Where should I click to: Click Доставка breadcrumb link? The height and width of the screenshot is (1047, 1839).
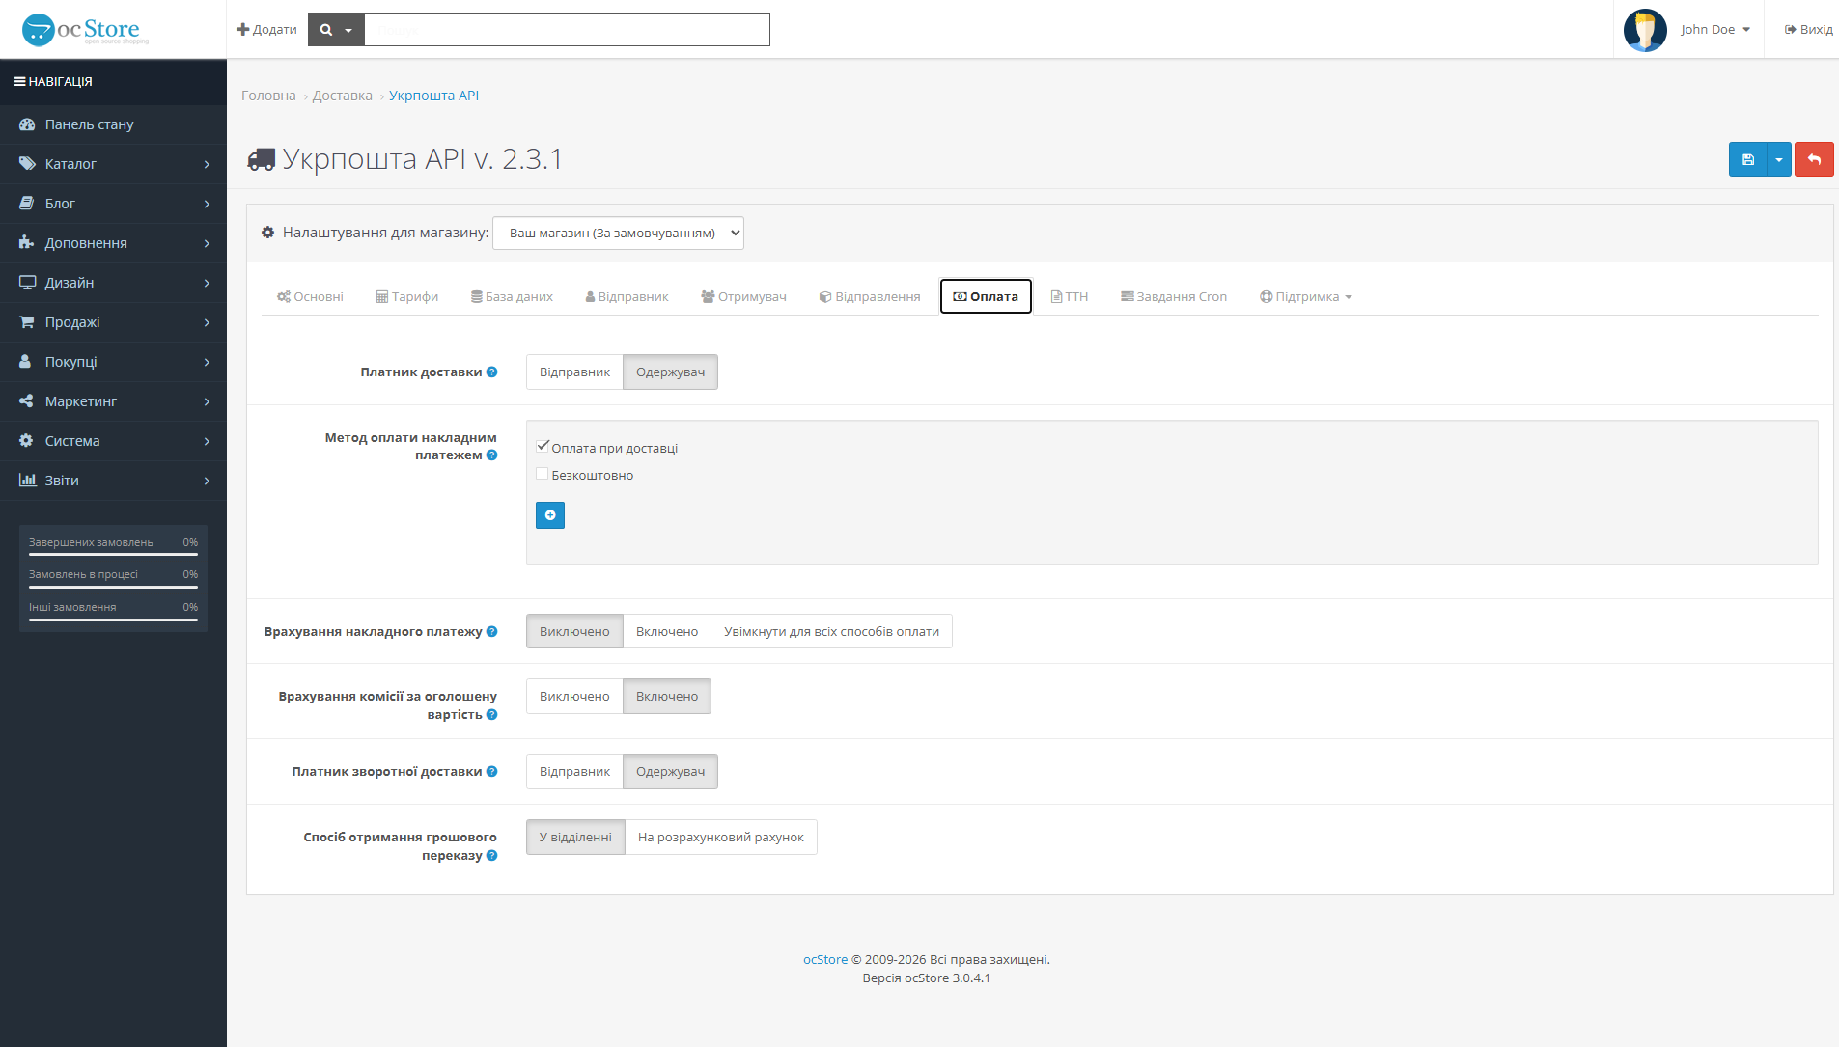342,96
